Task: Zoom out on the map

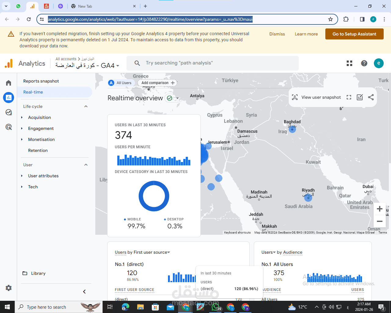Action: point(380,221)
